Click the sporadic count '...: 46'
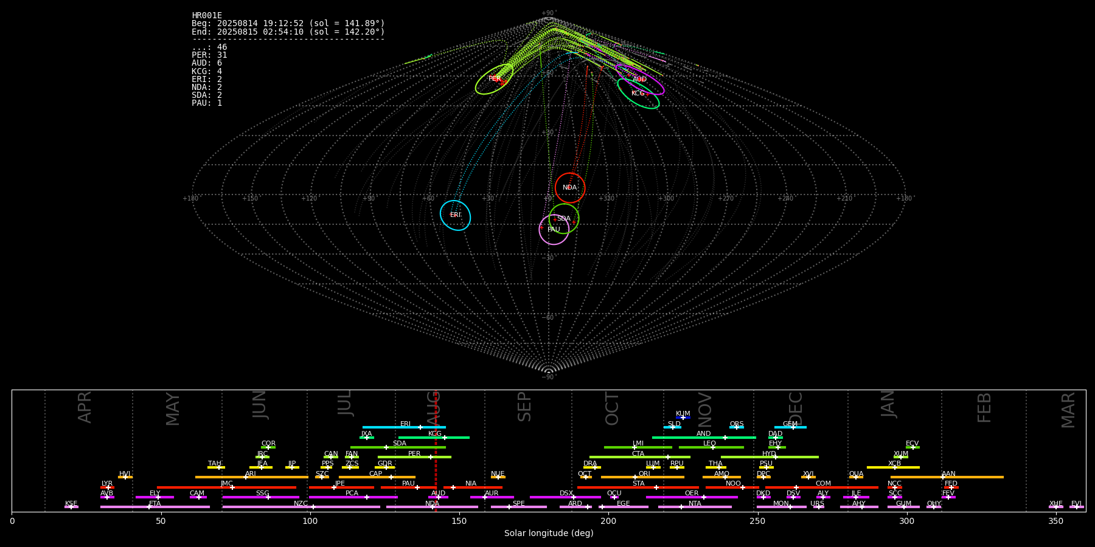 click(209, 47)
